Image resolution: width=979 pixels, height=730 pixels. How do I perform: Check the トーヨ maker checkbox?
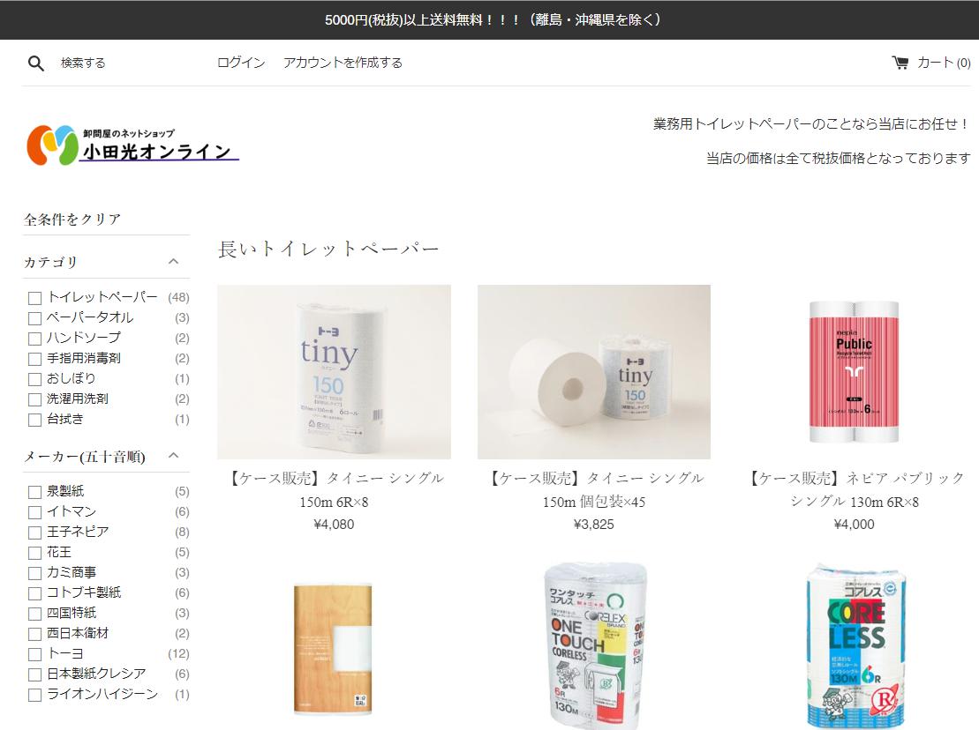pyautogui.click(x=35, y=654)
